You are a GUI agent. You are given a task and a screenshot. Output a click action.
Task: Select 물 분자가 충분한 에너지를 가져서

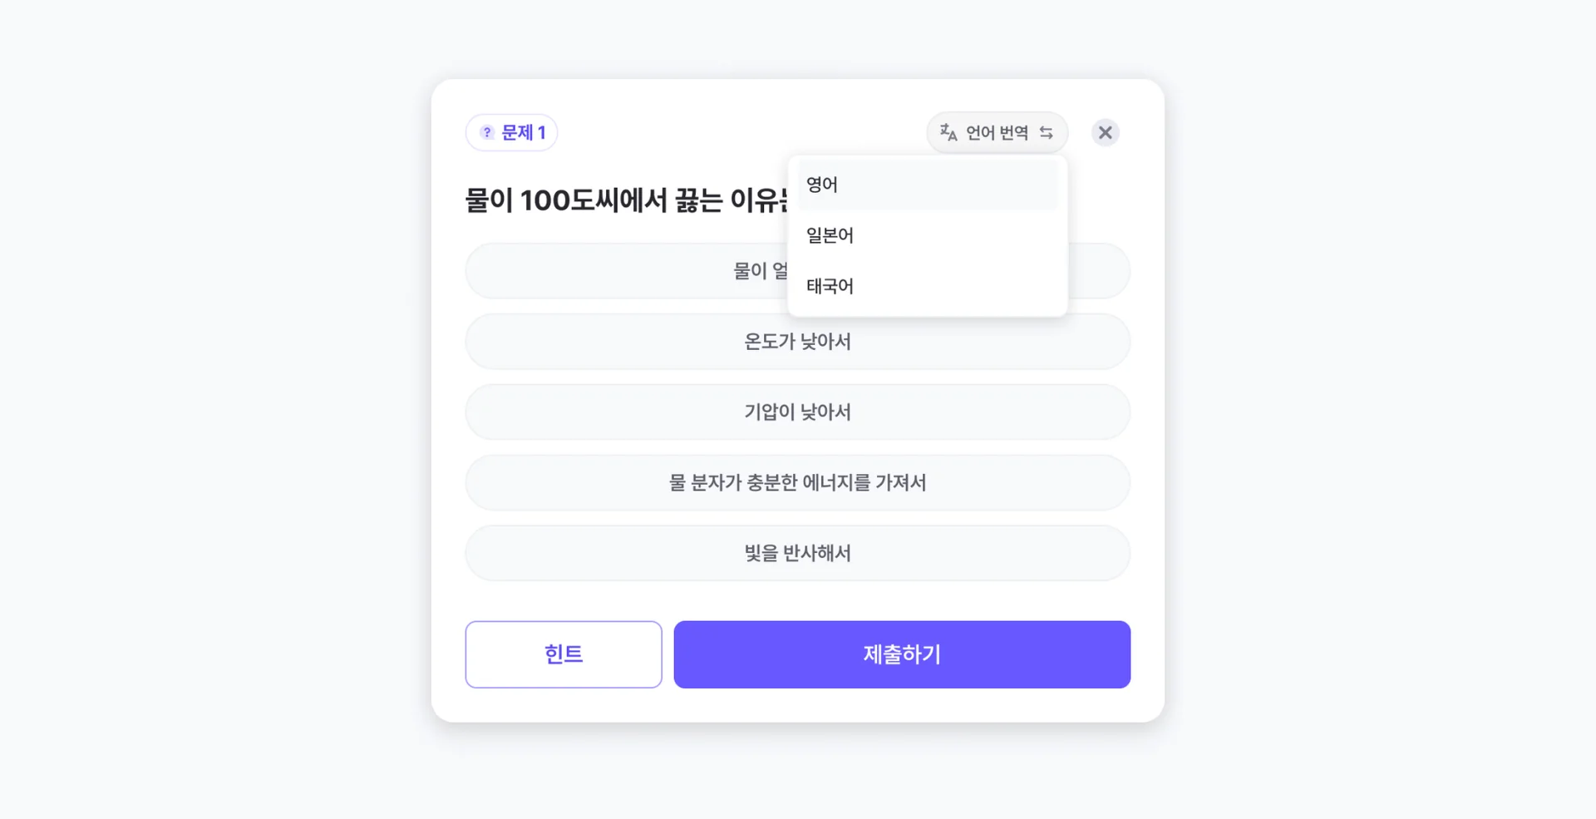(797, 482)
